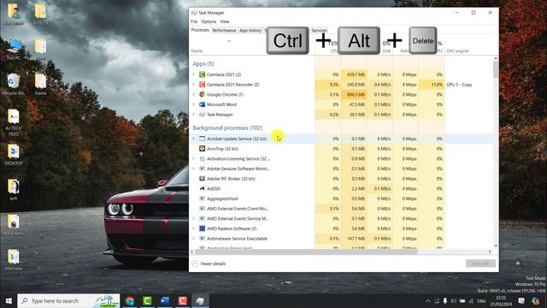Image resolution: width=547 pixels, height=308 pixels.
Task: Select Adobe Genuine Software Monit... row
Action: click(341, 169)
